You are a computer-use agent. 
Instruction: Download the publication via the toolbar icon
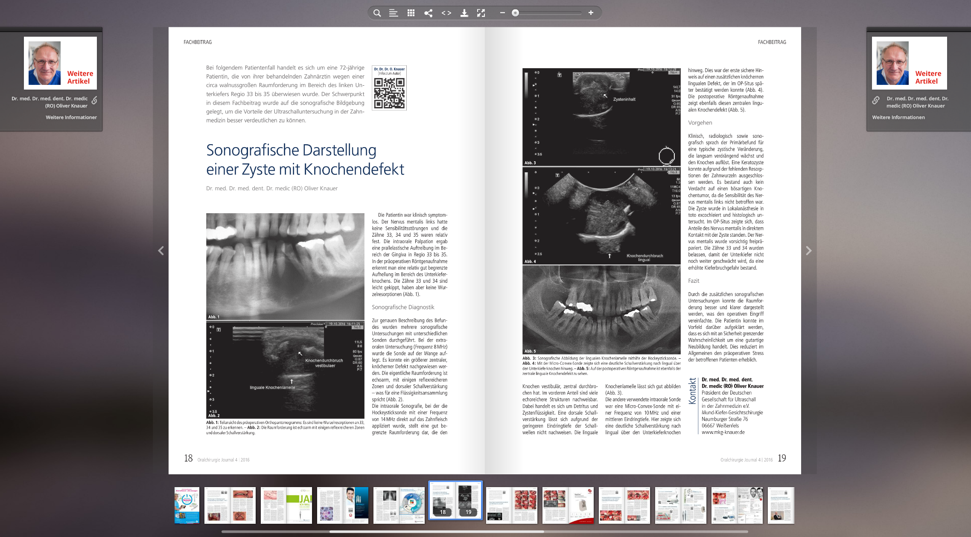coord(464,13)
